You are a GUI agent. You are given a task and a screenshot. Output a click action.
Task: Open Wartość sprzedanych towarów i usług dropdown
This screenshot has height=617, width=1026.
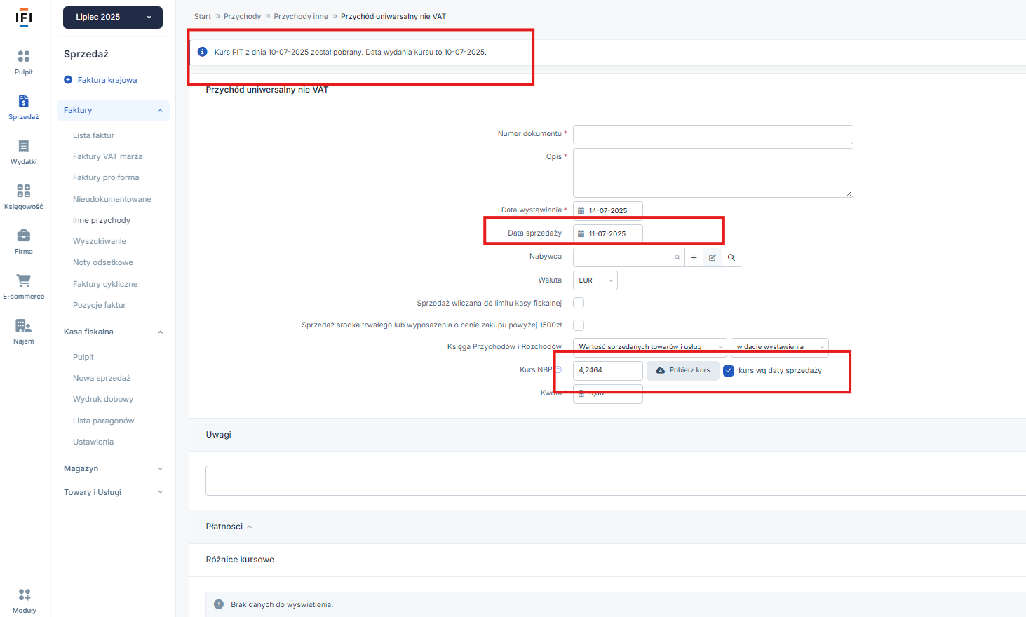650,347
